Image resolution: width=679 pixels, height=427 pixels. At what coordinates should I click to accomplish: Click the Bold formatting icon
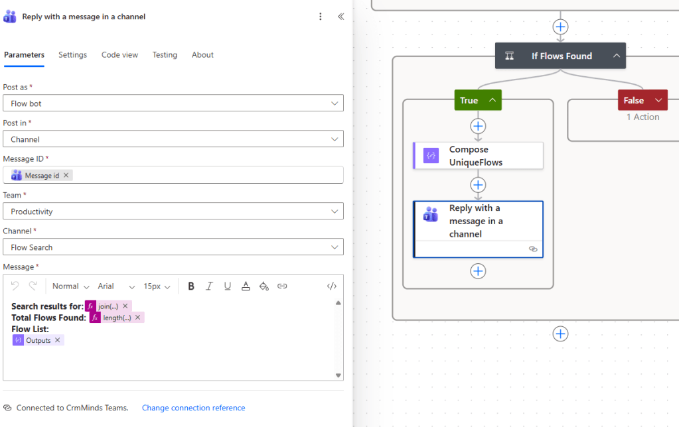[191, 286]
